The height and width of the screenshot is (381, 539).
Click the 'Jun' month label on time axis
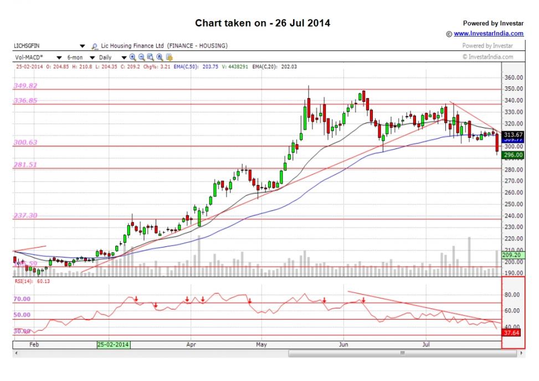pos(343,344)
